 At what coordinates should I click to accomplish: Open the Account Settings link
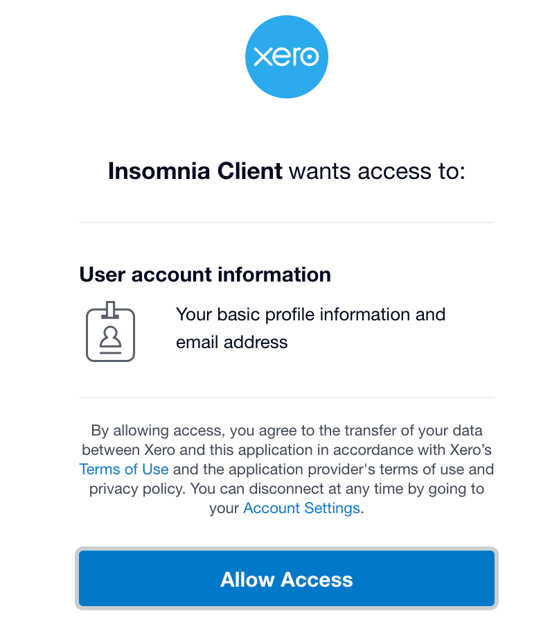point(301,508)
